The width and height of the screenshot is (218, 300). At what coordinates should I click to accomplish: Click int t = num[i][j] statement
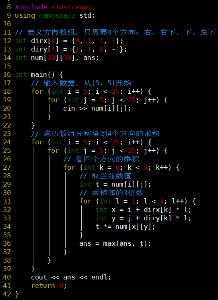[115, 184]
